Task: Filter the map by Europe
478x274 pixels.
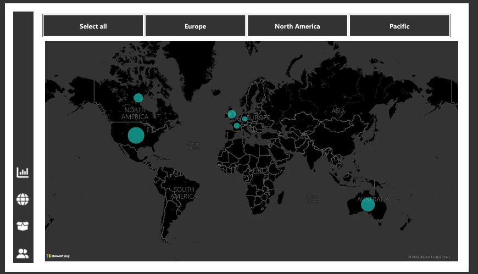Action: point(195,26)
